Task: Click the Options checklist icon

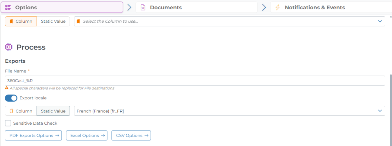Action: coord(8,8)
